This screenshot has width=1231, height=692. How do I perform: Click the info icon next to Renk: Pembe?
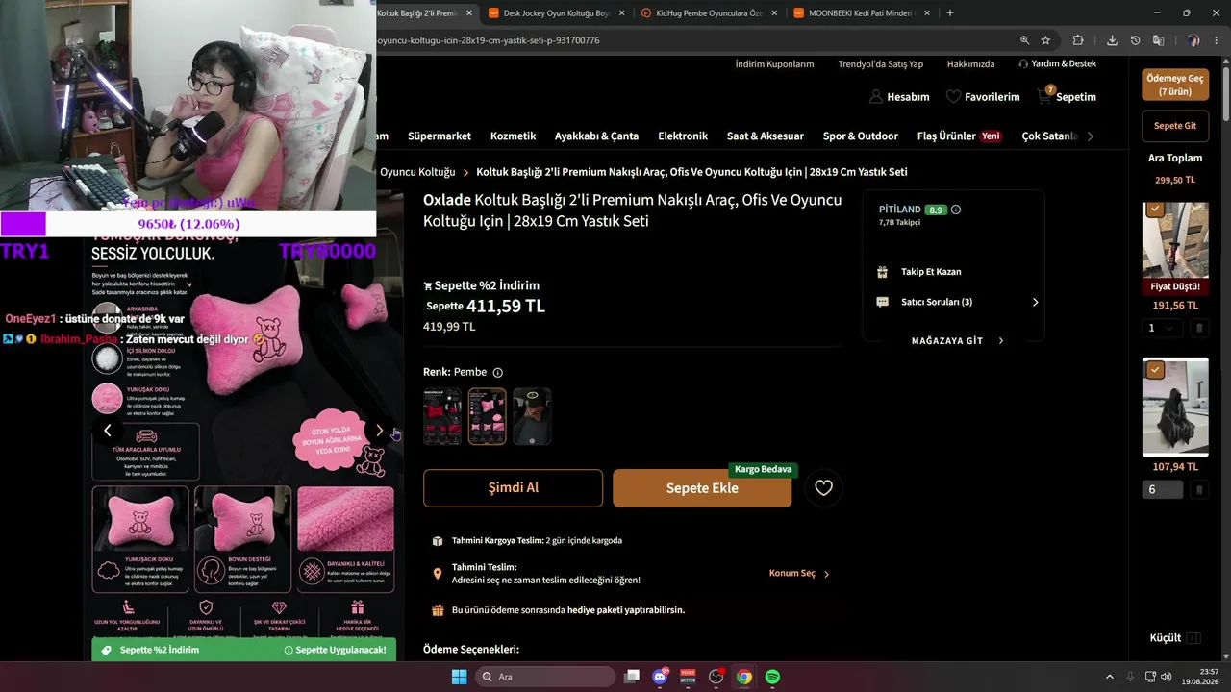[497, 373]
